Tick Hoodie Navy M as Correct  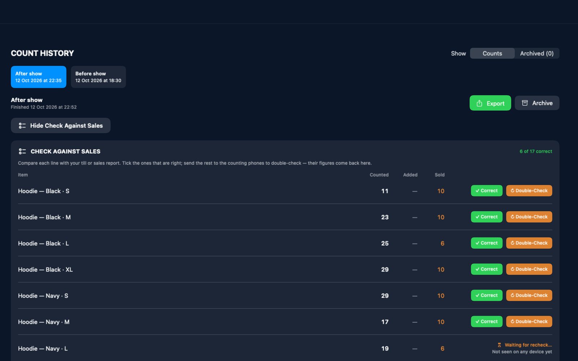pos(487,322)
